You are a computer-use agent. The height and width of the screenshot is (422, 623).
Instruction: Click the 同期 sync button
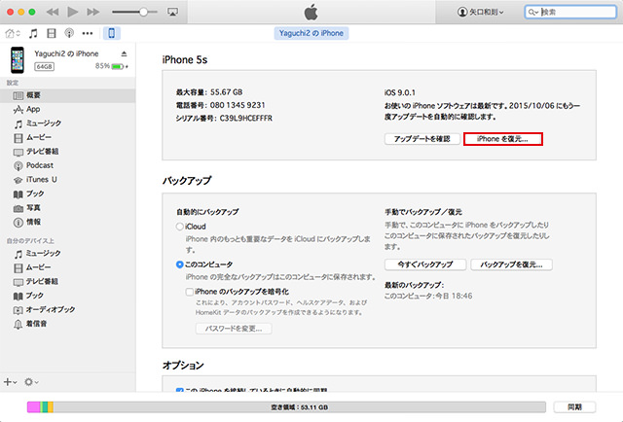point(574,406)
